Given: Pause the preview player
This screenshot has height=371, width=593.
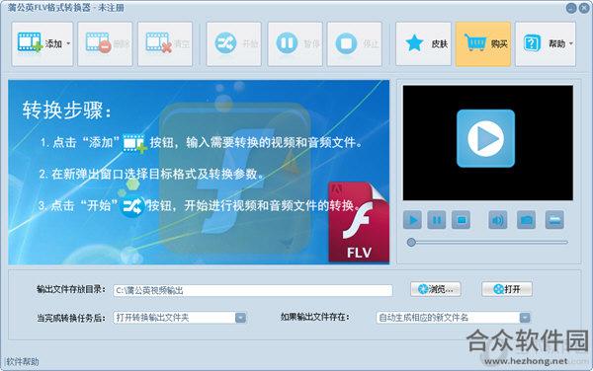Looking at the screenshot, I should click(437, 220).
